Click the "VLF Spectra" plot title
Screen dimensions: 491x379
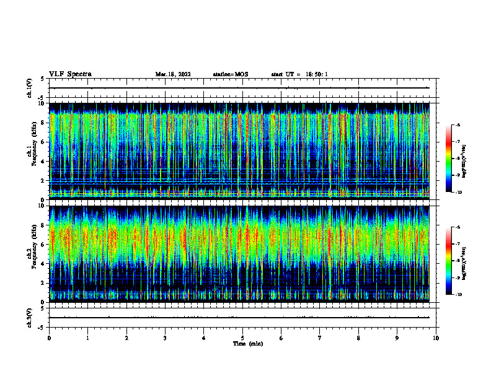click(x=70, y=74)
